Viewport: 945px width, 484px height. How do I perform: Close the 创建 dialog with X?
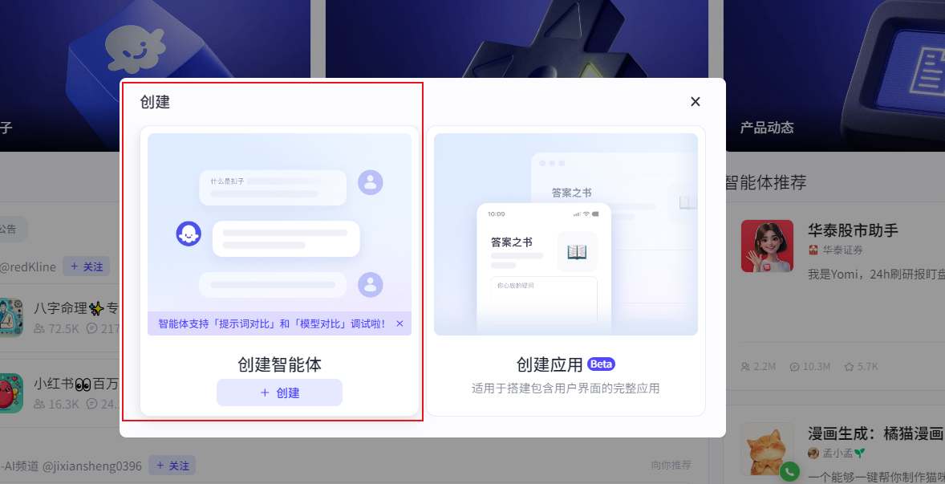[696, 101]
